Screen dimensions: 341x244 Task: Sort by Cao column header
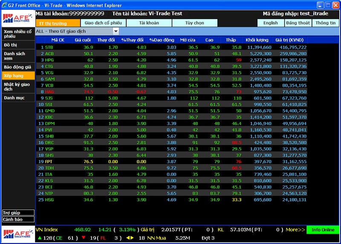(x=209, y=40)
